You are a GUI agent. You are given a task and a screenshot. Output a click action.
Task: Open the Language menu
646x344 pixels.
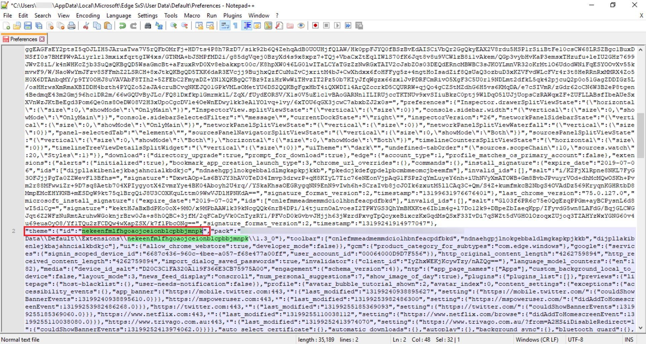pyautogui.click(x=119, y=15)
